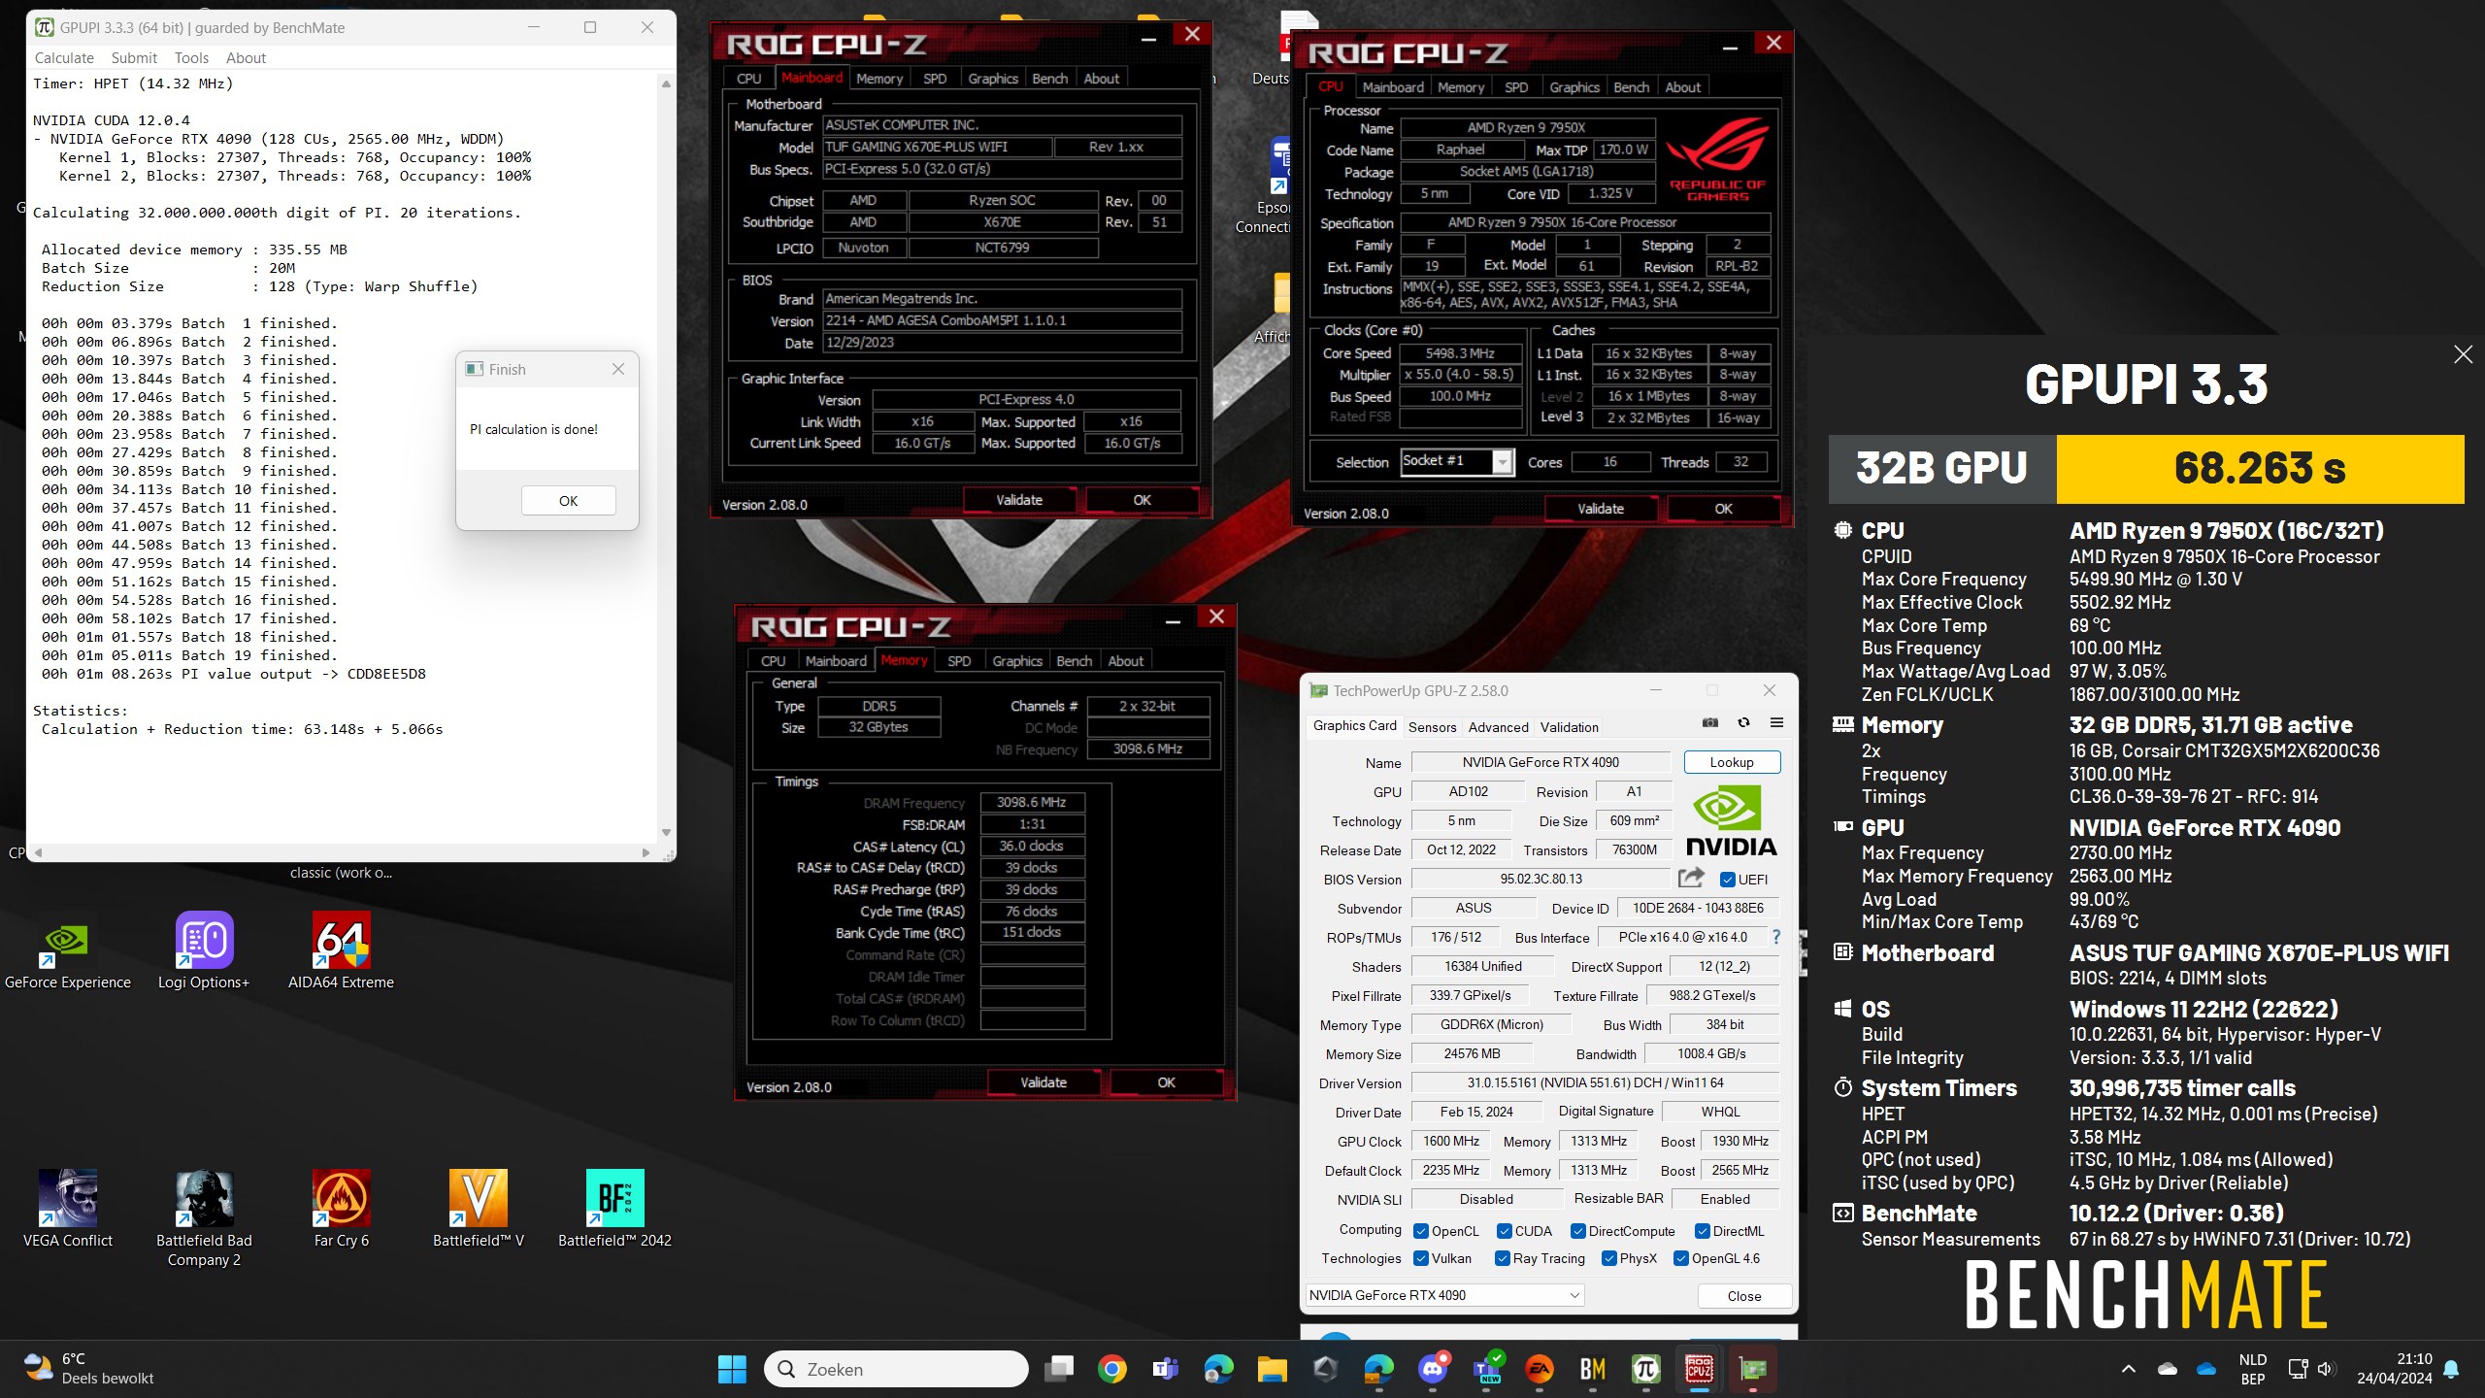The width and height of the screenshot is (2485, 1398).
Task: Click the GPUPI horizontal scrollbar right arrow
Action: pyautogui.click(x=646, y=852)
